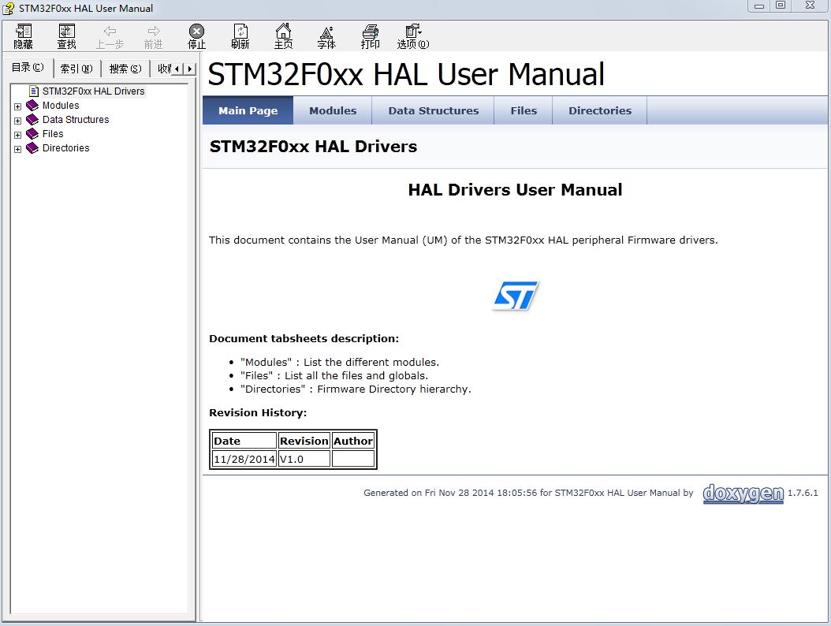Open the Modules navigation tab

click(x=333, y=110)
